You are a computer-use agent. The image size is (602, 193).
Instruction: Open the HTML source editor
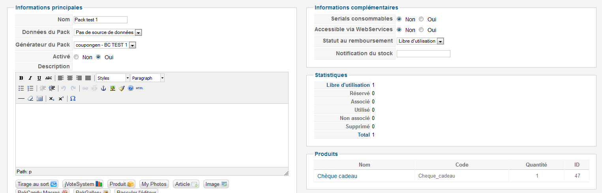pos(140,88)
